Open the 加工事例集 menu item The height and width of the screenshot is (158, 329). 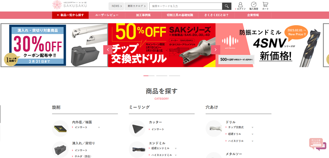click(x=143, y=15)
